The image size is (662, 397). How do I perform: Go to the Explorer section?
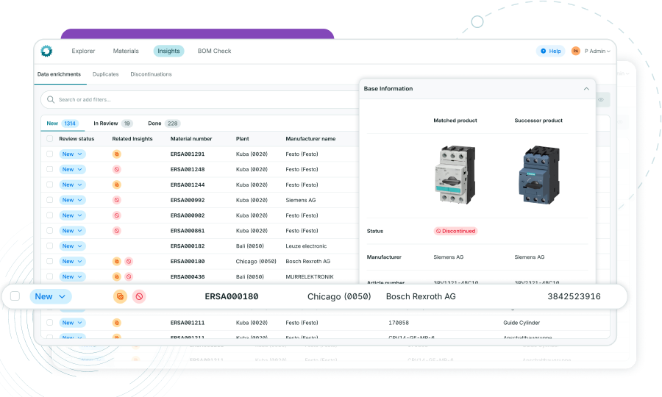click(x=83, y=51)
